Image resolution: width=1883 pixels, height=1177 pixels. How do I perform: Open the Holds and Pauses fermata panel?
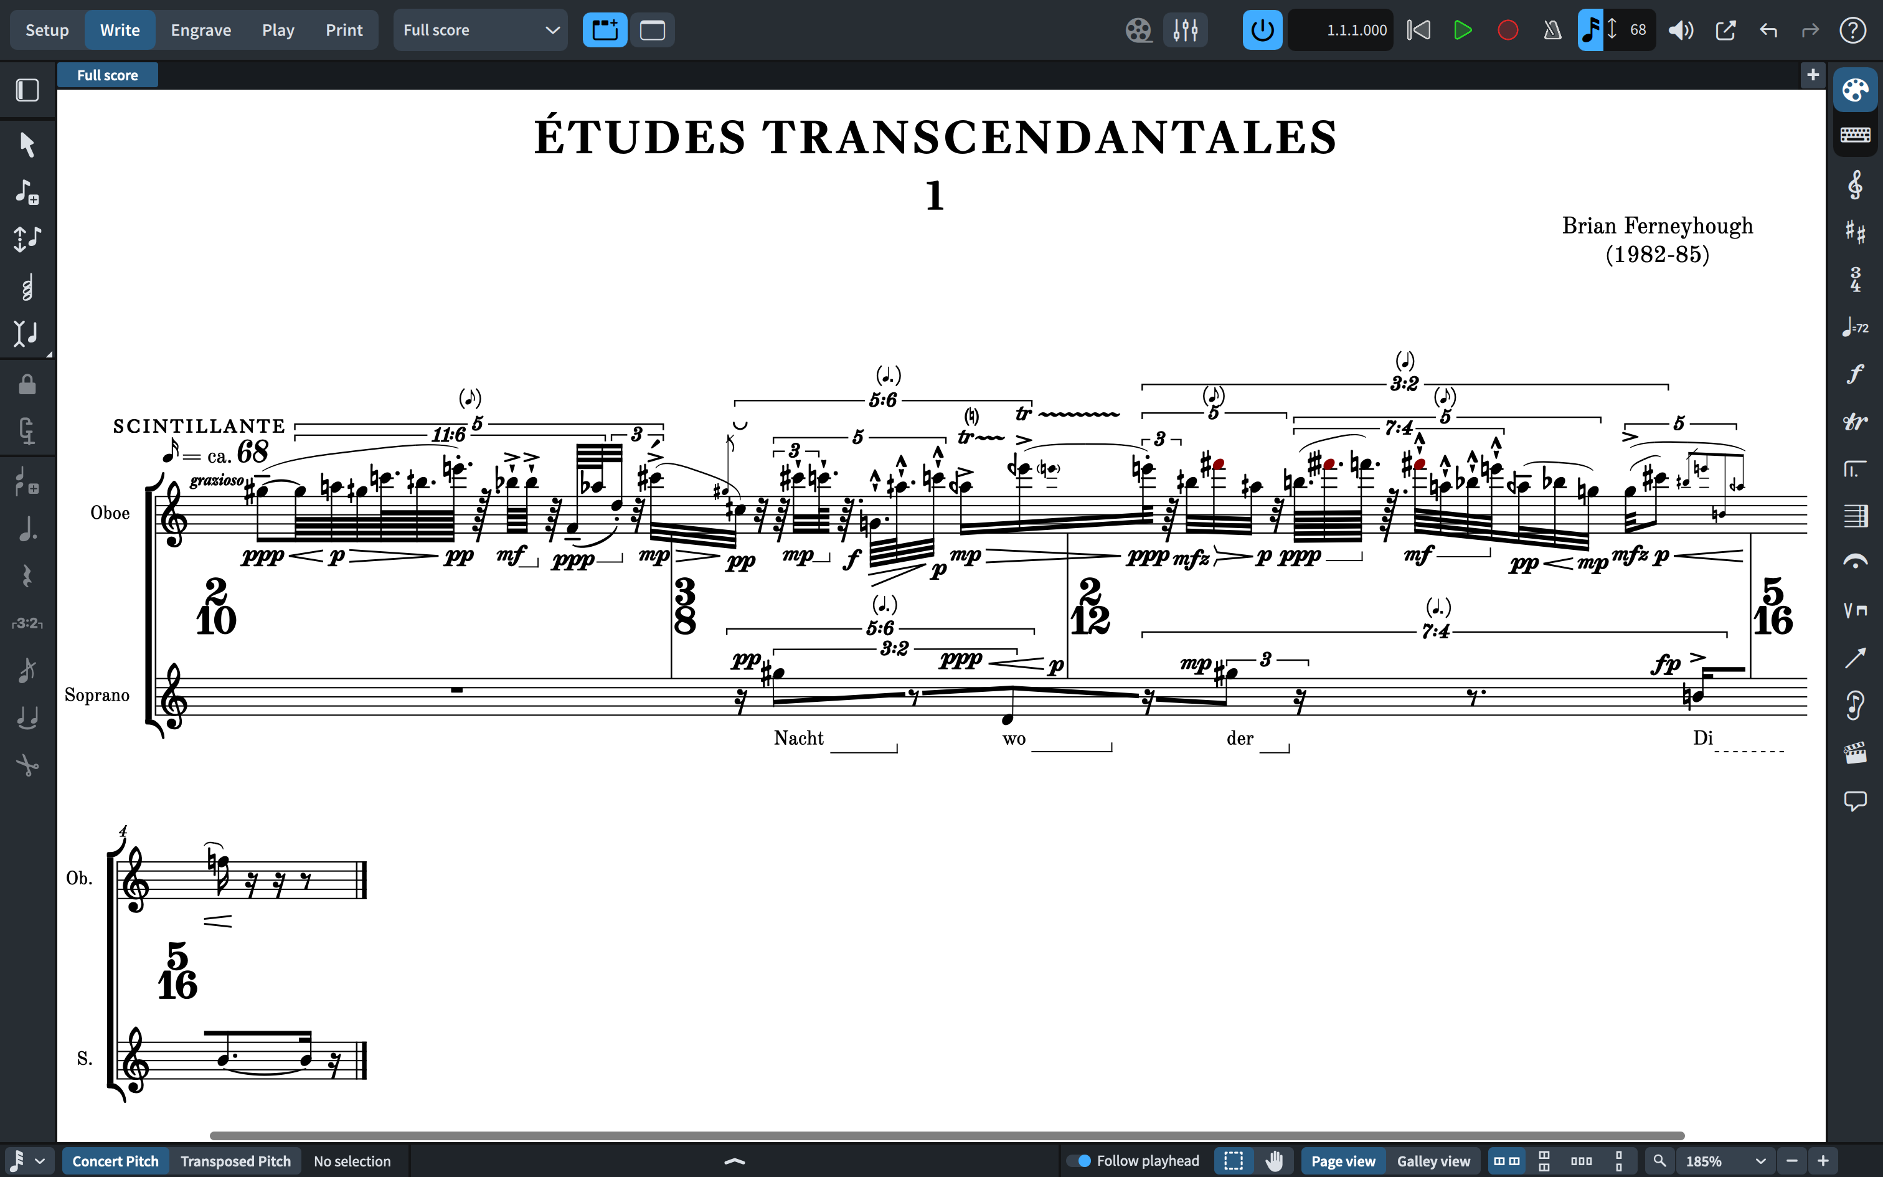[x=1855, y=562]
